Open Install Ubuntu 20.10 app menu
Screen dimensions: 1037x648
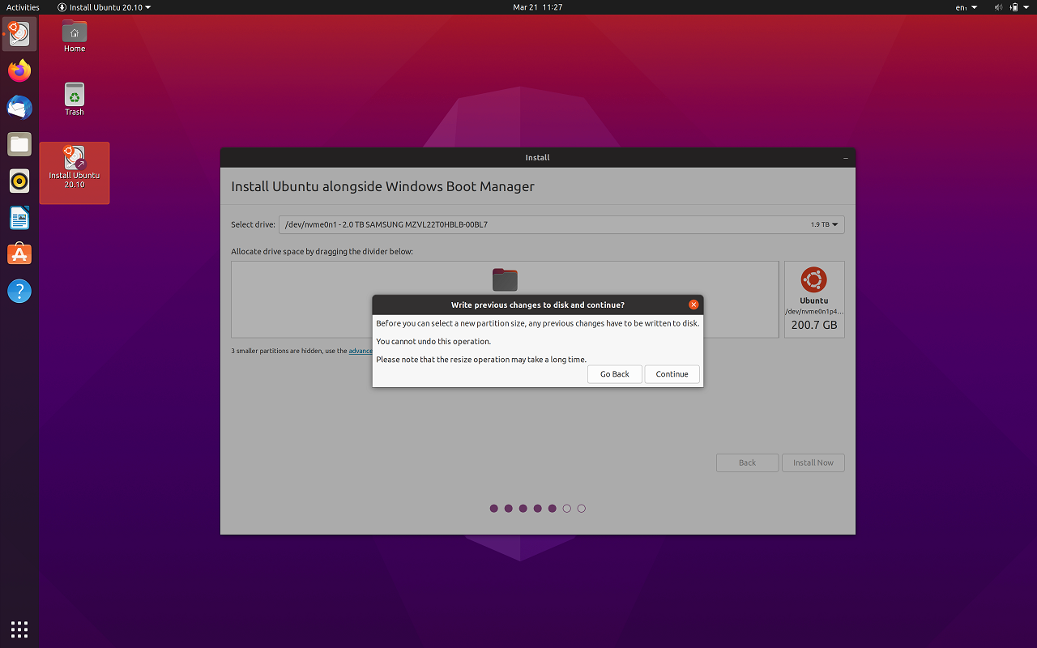tap(105, 7)
